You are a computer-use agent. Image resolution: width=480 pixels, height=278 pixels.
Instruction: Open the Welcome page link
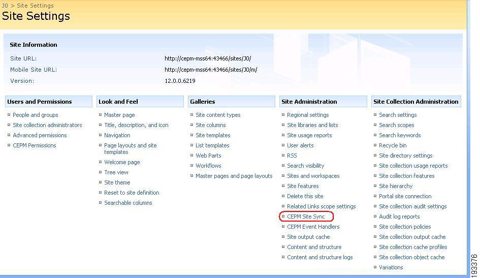122,162
